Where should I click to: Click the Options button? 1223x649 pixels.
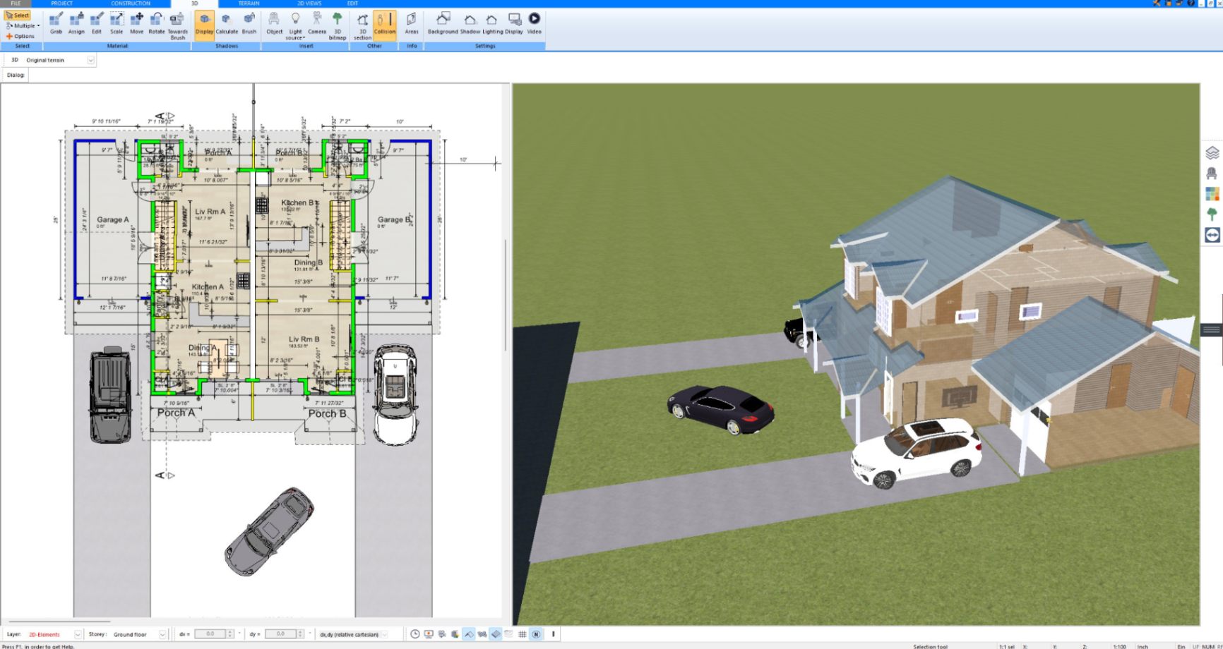20,36
